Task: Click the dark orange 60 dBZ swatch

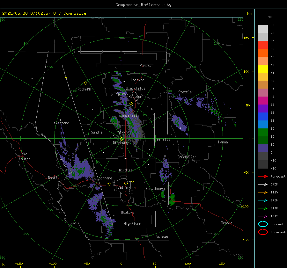Action: coord(263,53)
